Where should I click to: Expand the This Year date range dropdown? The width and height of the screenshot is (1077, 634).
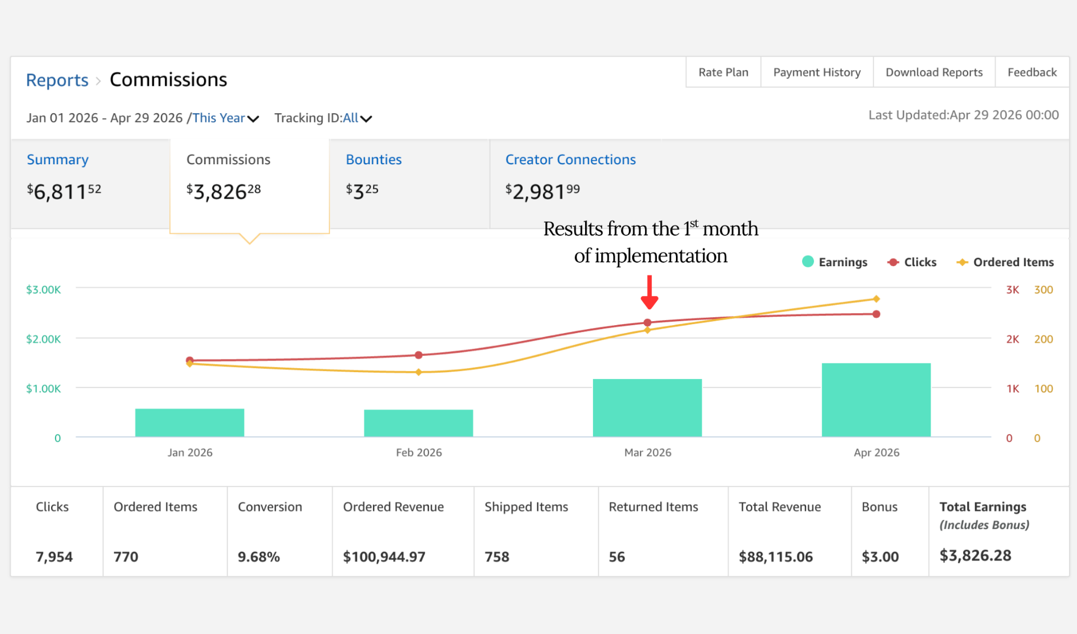pyautogui.click(x=225, y=118)
